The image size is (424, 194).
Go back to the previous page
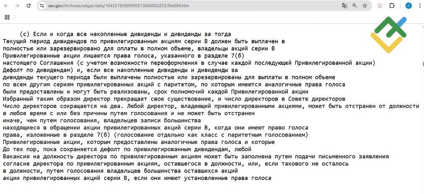tap(6, 6)
